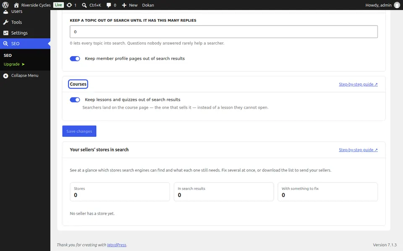Click the WordPress link in footer
Image resolution: width=403 pixels, height=251 pixels.
[117, 245]
